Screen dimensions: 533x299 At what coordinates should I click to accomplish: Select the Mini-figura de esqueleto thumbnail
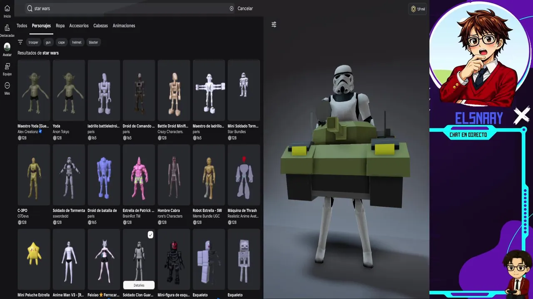tap(174, 260)
